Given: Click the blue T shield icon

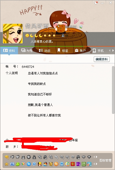Looking at the screenshot, I should click(34, 164).
